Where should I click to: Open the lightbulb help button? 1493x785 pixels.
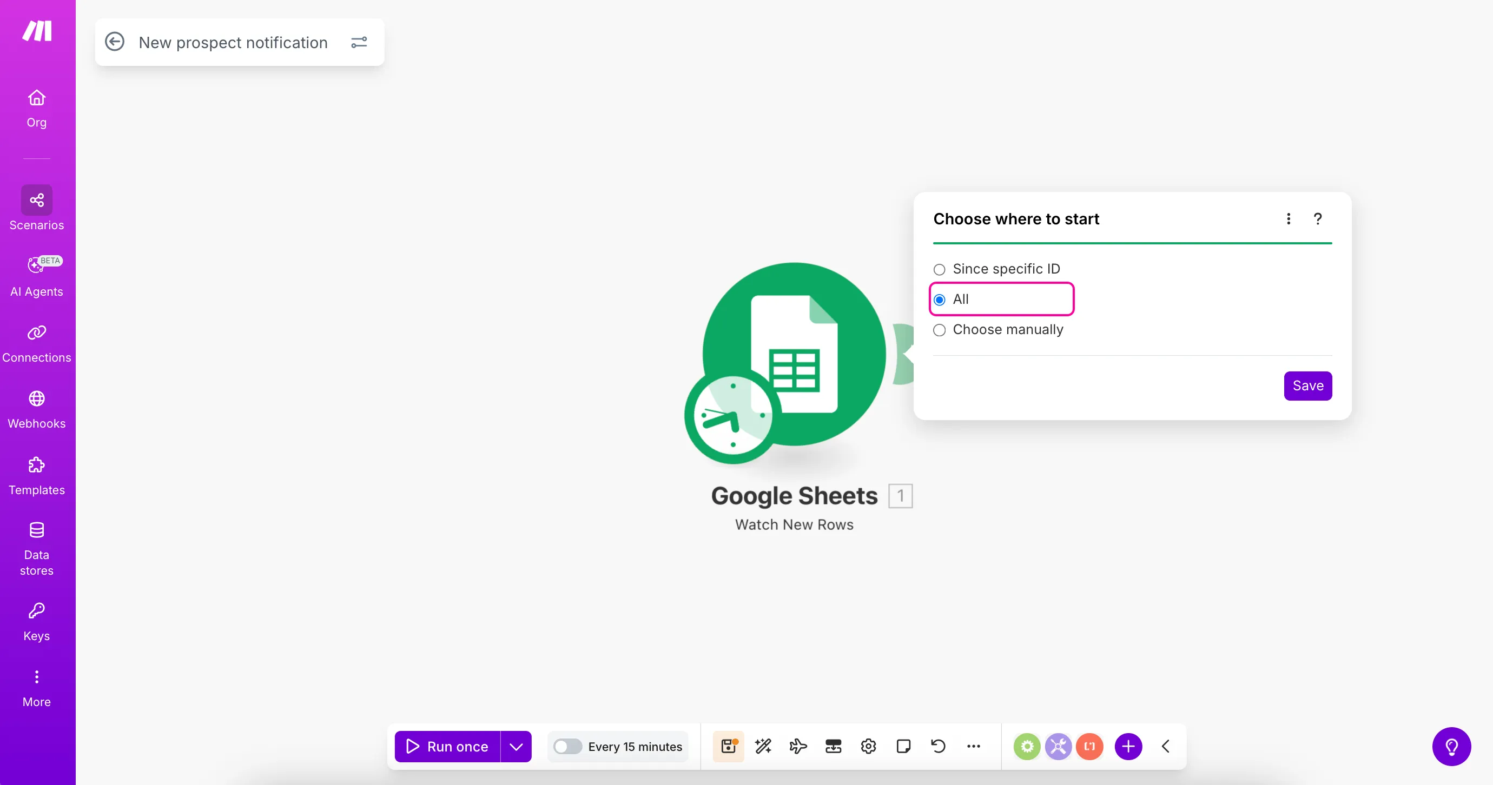click(x=1452, y=747)
